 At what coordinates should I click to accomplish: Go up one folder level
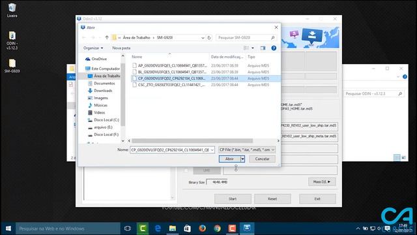click(x=107, y=38)
